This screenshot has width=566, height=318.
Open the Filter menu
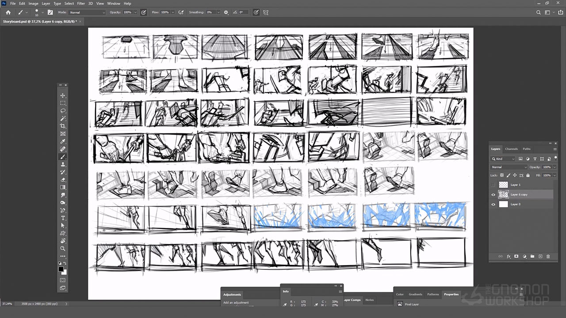tap(81, 4)
